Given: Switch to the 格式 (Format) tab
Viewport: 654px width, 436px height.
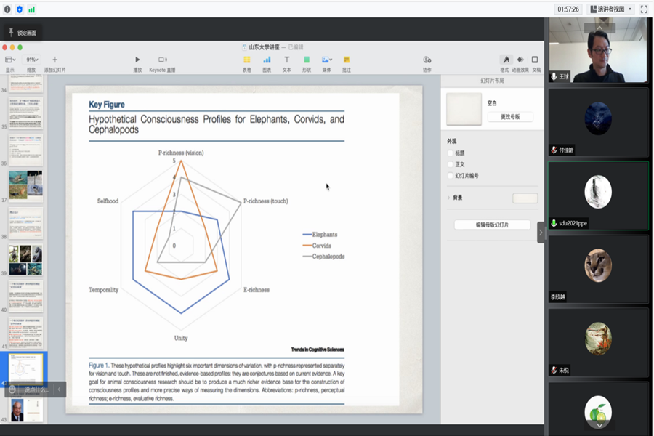Looking at the screenshot, I should click(504, 60).
